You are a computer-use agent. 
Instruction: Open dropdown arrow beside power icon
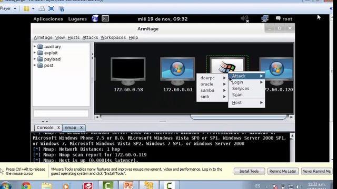coord(33,9)
